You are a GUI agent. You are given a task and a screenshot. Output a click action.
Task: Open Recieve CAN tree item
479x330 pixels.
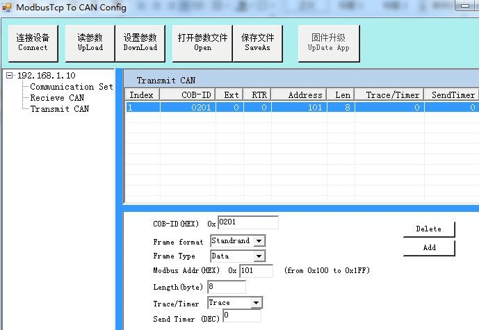pos(57,98)
